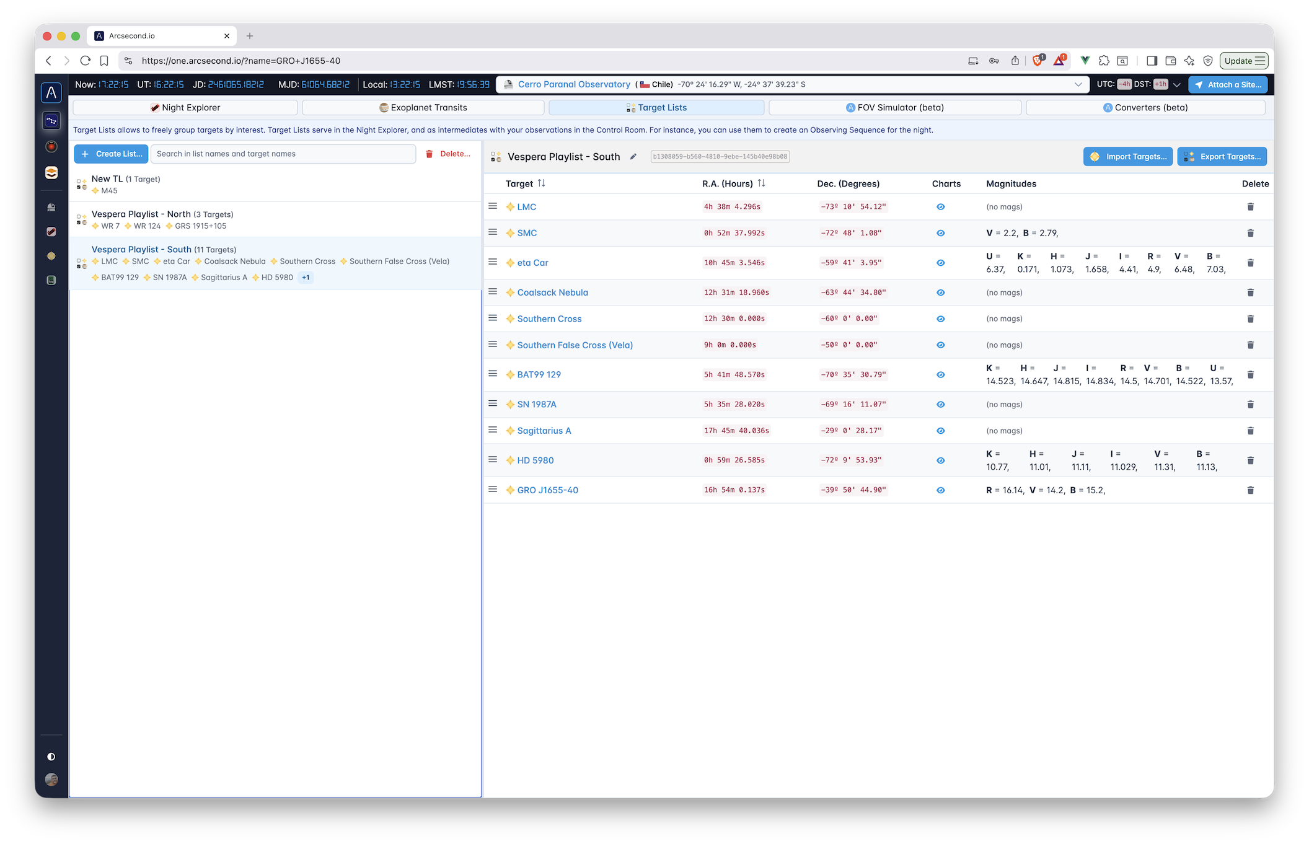Viewport: 1309px width, 844px height.
Task: Open the red record icon in sidebar
Action: [51, 146]
